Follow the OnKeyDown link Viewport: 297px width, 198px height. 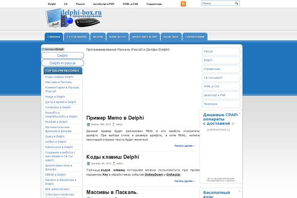click(153, 175)
